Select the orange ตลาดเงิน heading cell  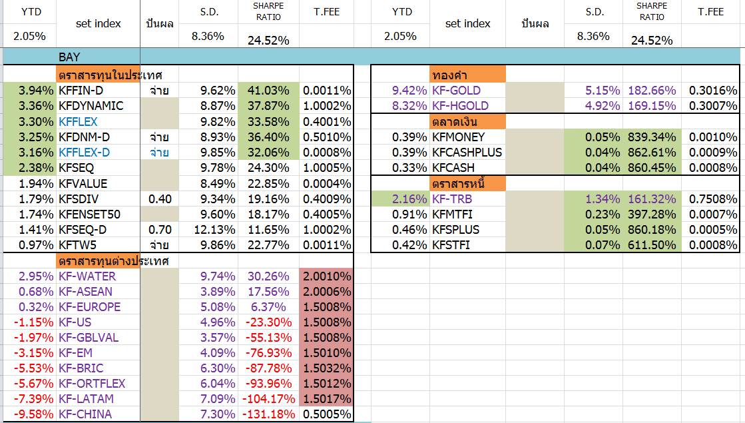click(x=467, y=122)
